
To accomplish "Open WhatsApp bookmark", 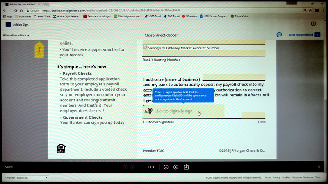I will click(189, 16).
